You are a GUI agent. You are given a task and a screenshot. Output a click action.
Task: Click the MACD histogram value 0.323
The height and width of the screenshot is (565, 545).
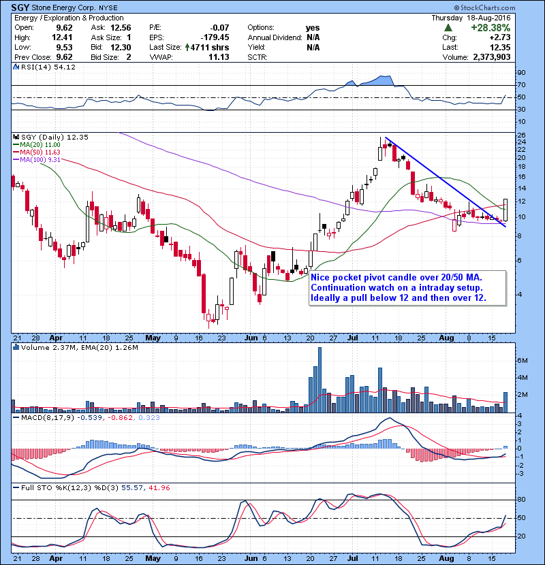pyautogui.click(x=149, y=417)
